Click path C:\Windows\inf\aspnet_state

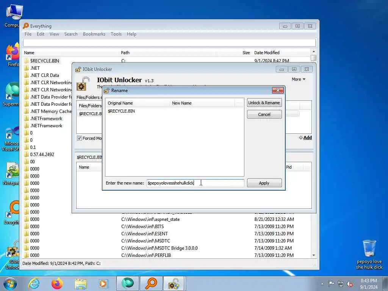tap(150, 219)
